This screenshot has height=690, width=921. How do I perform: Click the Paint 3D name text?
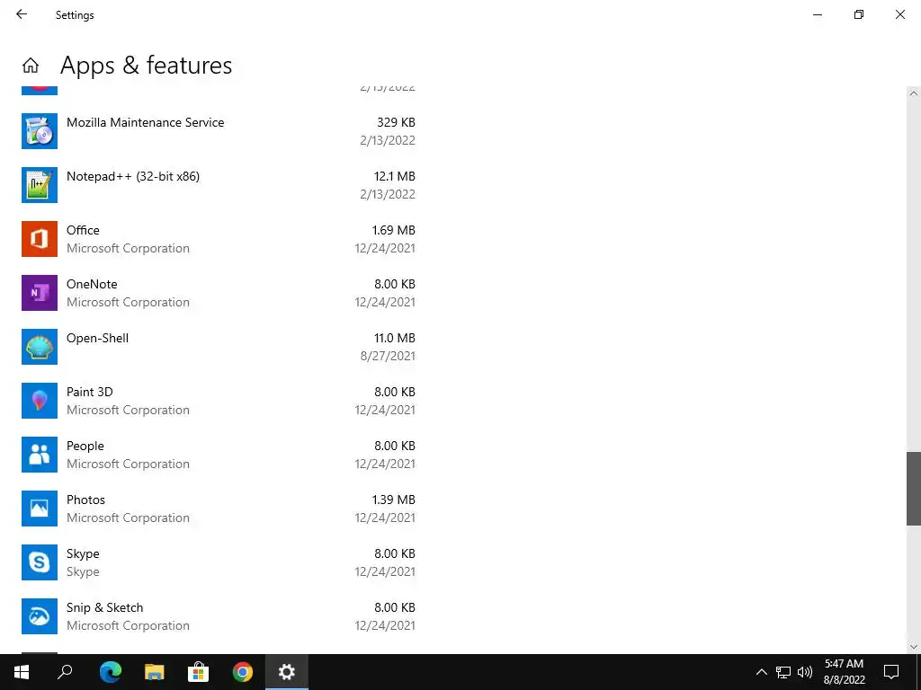[x=89, y=392]
